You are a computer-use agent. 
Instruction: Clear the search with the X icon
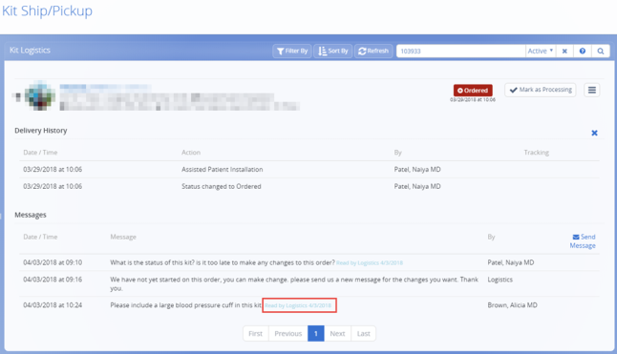(564, 52)
